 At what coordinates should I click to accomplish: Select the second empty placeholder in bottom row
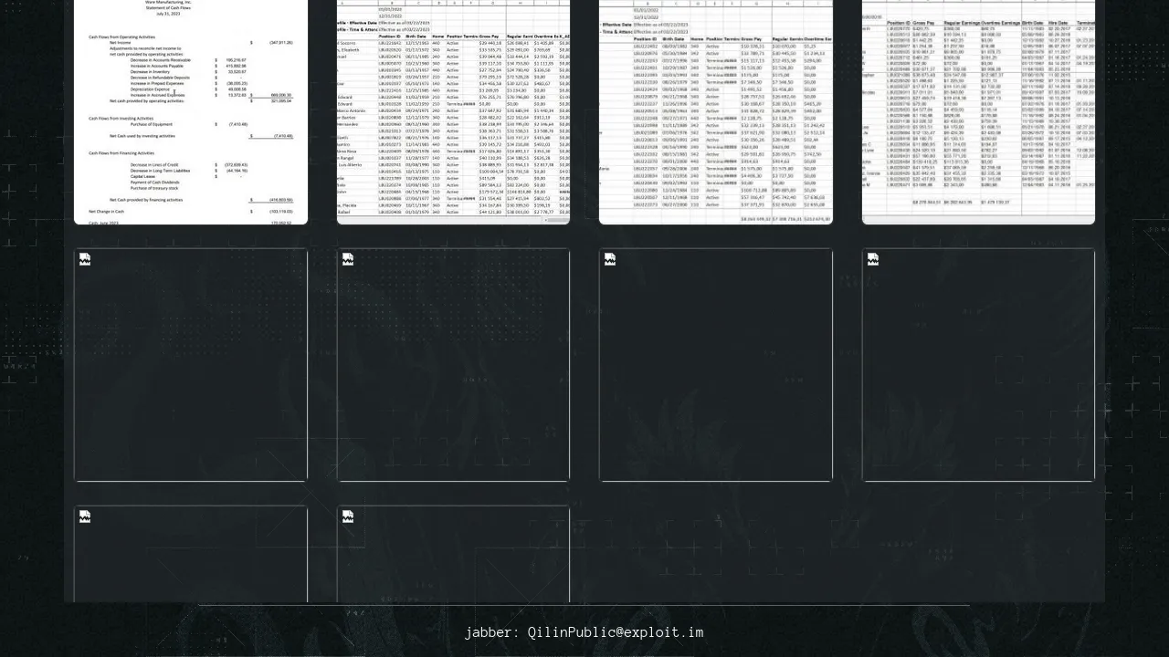point(453,561)
